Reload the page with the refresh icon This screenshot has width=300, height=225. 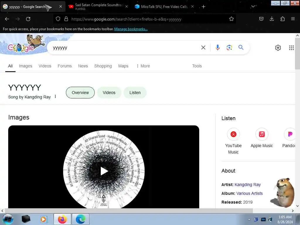[28, 19]
